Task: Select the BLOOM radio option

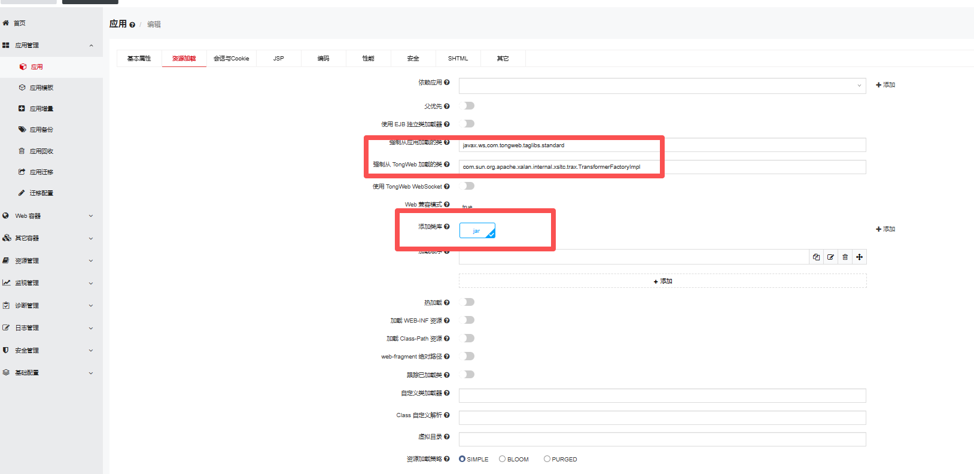Action: click(503, 459)
